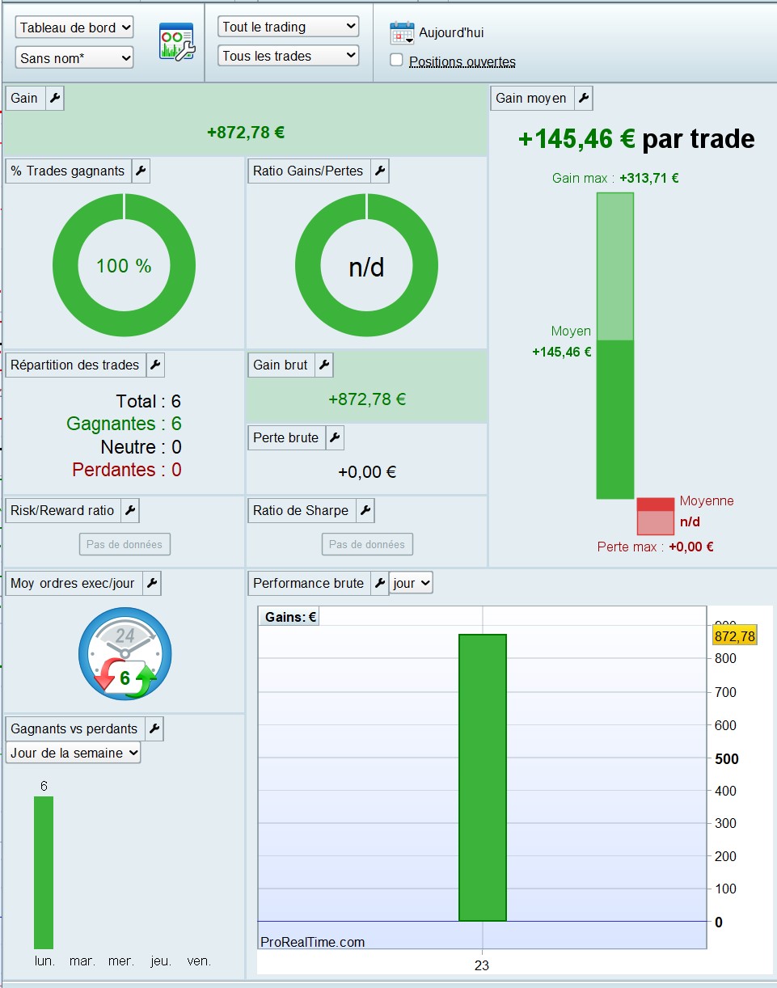Open the jour period dropdown
The height and width of the screenshot is (988, 777).
point(411,583)
